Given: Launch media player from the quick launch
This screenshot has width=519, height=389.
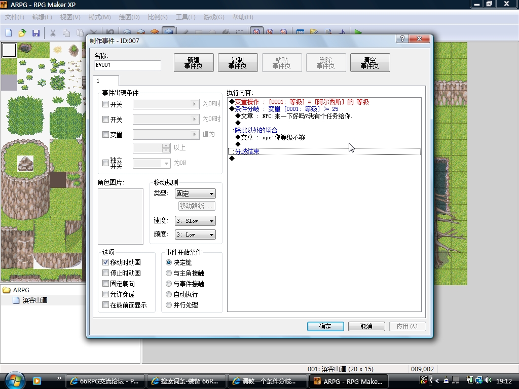Looking at the screenshot, I should click(x=36, y=381).
